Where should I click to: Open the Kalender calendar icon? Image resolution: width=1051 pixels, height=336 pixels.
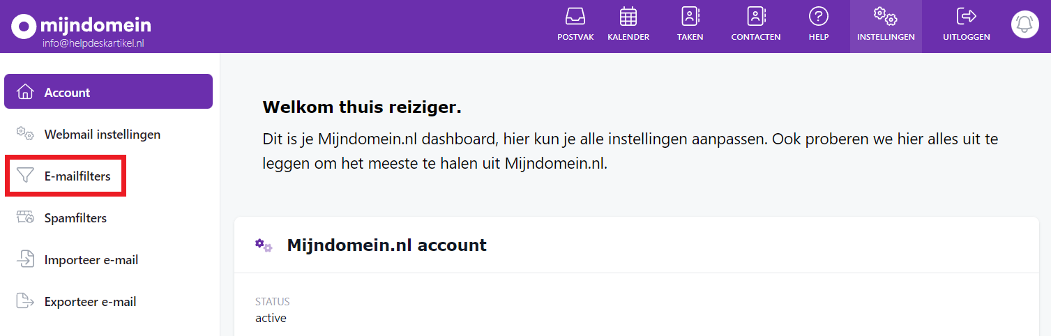coord(628,17)
